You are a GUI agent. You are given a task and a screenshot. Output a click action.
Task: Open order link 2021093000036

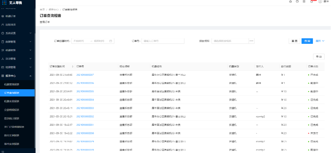(x=85, y=83)
